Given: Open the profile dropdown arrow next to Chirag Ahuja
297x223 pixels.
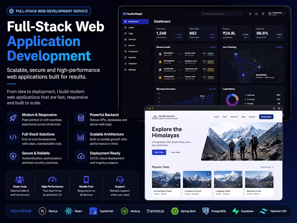Looking at the screenshot, I should (x=284, y=14).
